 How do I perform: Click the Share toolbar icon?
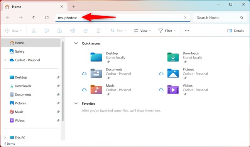pos(86,31)
